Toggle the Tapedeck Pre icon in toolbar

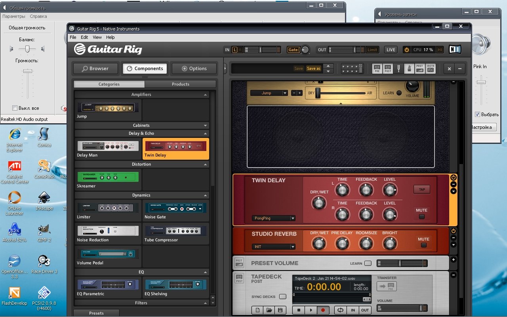pos(377,69)
